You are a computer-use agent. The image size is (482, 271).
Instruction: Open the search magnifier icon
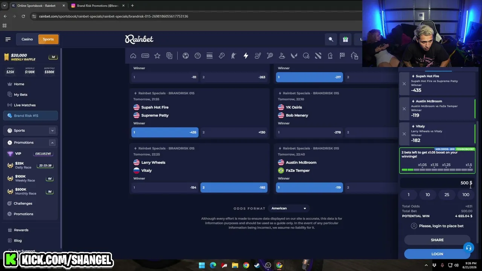coord(331,39)
